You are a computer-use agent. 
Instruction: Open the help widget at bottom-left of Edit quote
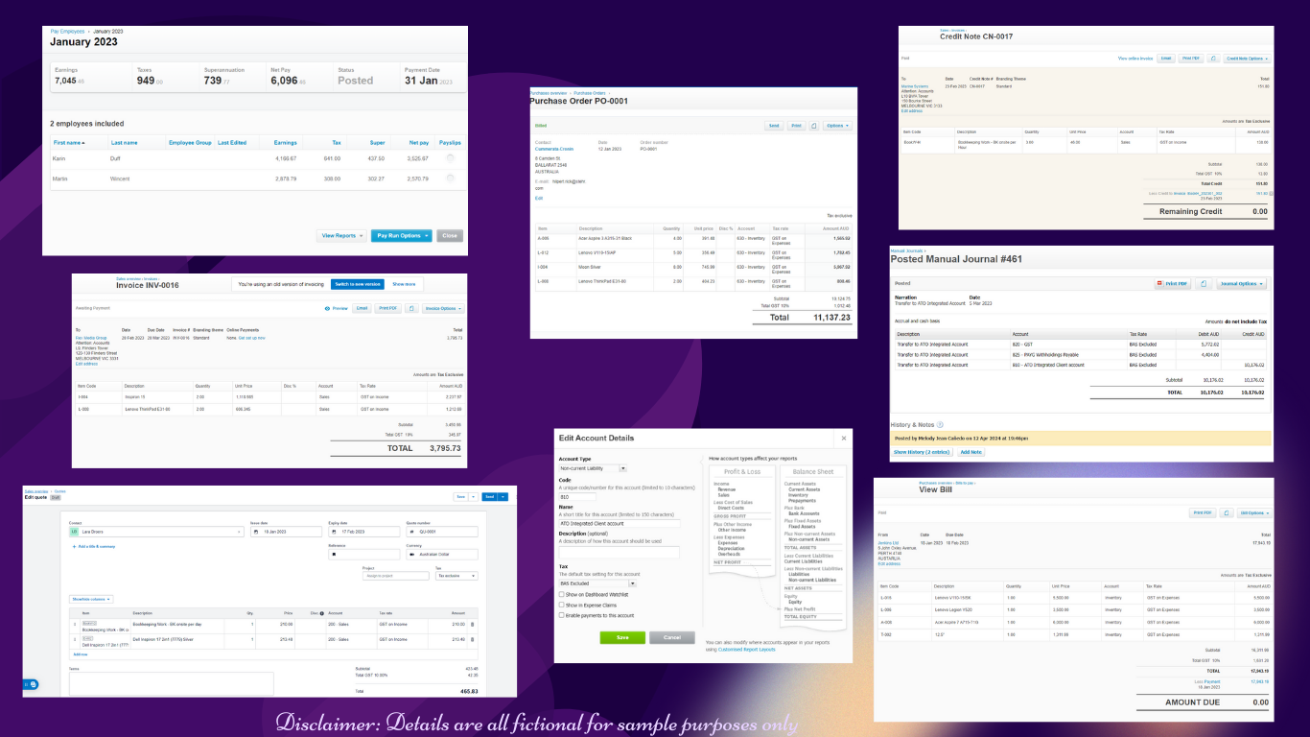click(31, 684)
